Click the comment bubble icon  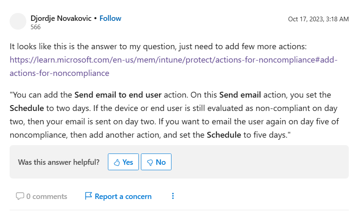click(x=20, y=196)
